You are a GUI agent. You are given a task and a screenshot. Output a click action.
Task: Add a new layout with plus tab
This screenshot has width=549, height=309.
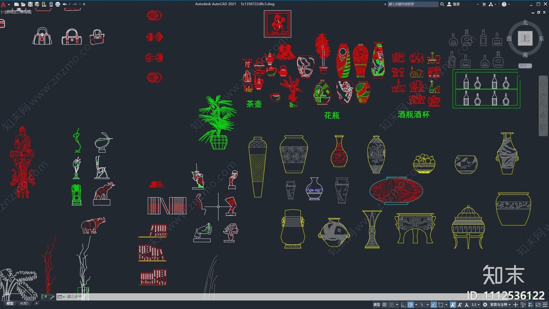click(36, 304)
